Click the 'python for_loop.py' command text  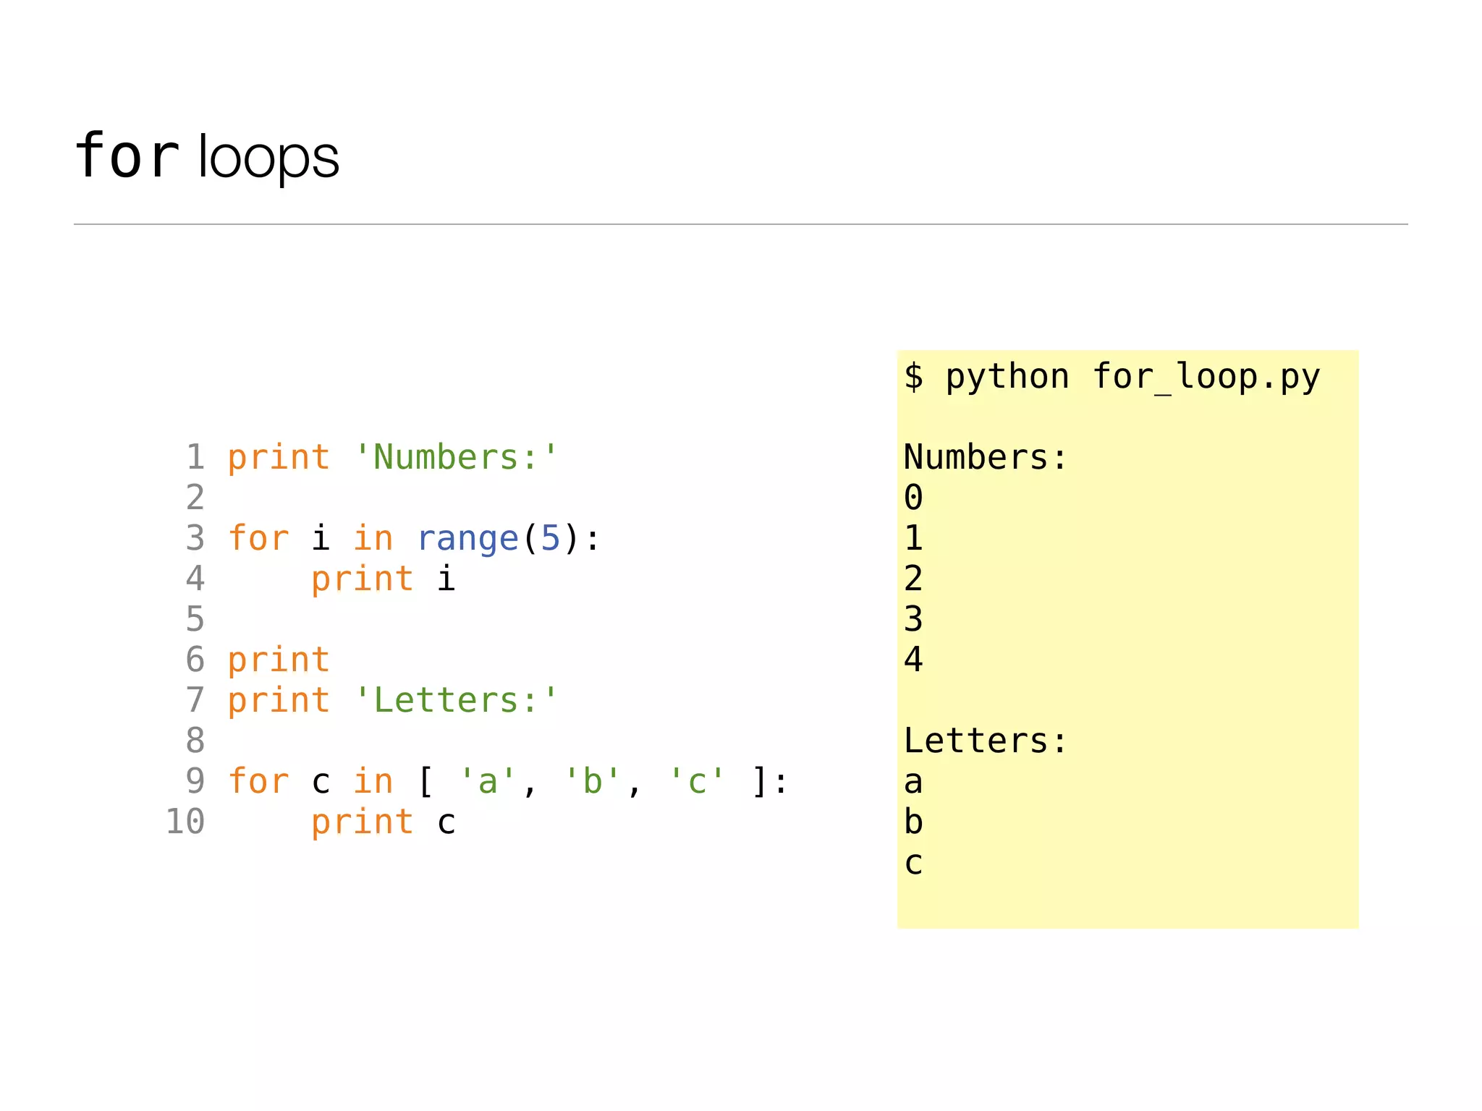[x=1132, y=377]
